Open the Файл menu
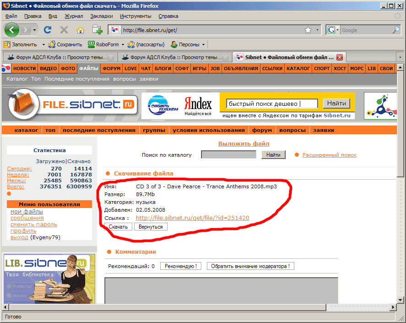406x323 pixels. [x=11, y=16]
